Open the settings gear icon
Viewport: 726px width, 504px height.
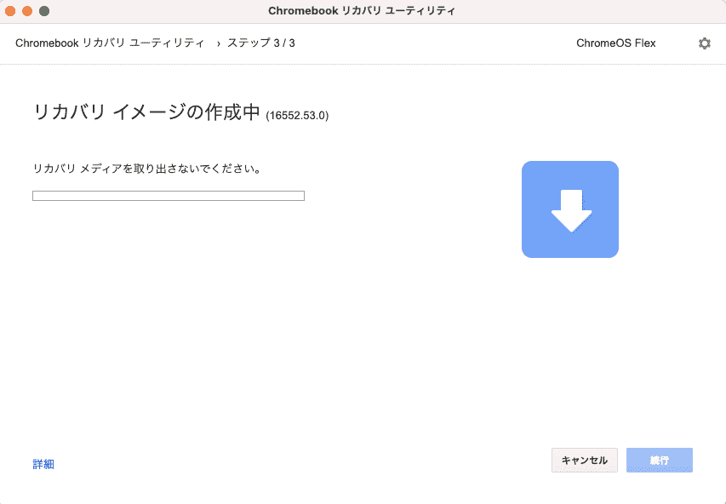[704, 43]
